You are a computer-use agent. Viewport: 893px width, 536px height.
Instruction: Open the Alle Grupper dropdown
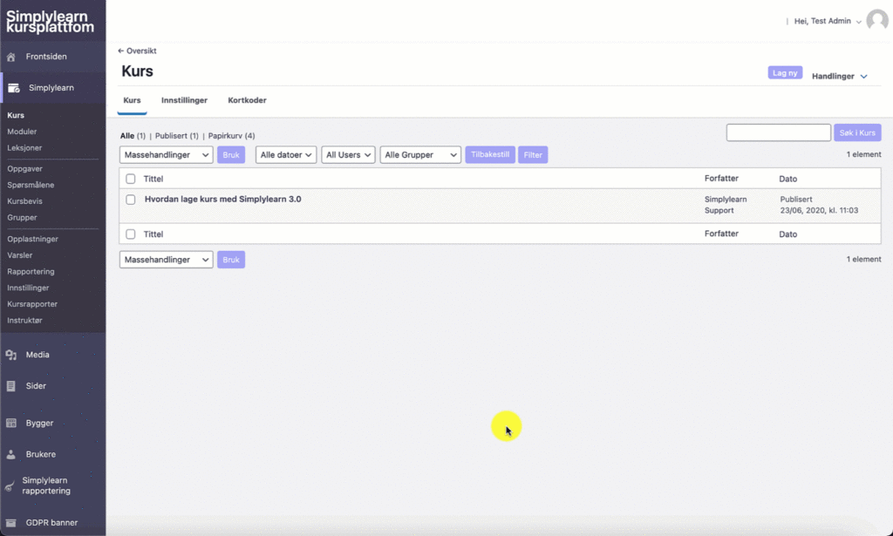[420, 155]
